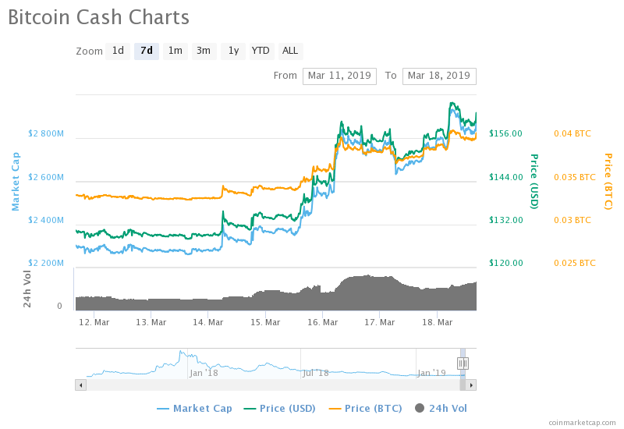Toggle the Price (USD) legend item
Screen dimensions: 624x429
click(x=282, y=408)
